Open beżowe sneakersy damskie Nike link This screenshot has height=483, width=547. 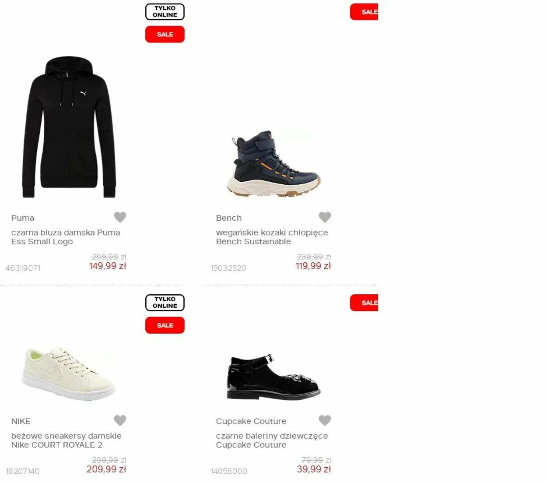66,440
